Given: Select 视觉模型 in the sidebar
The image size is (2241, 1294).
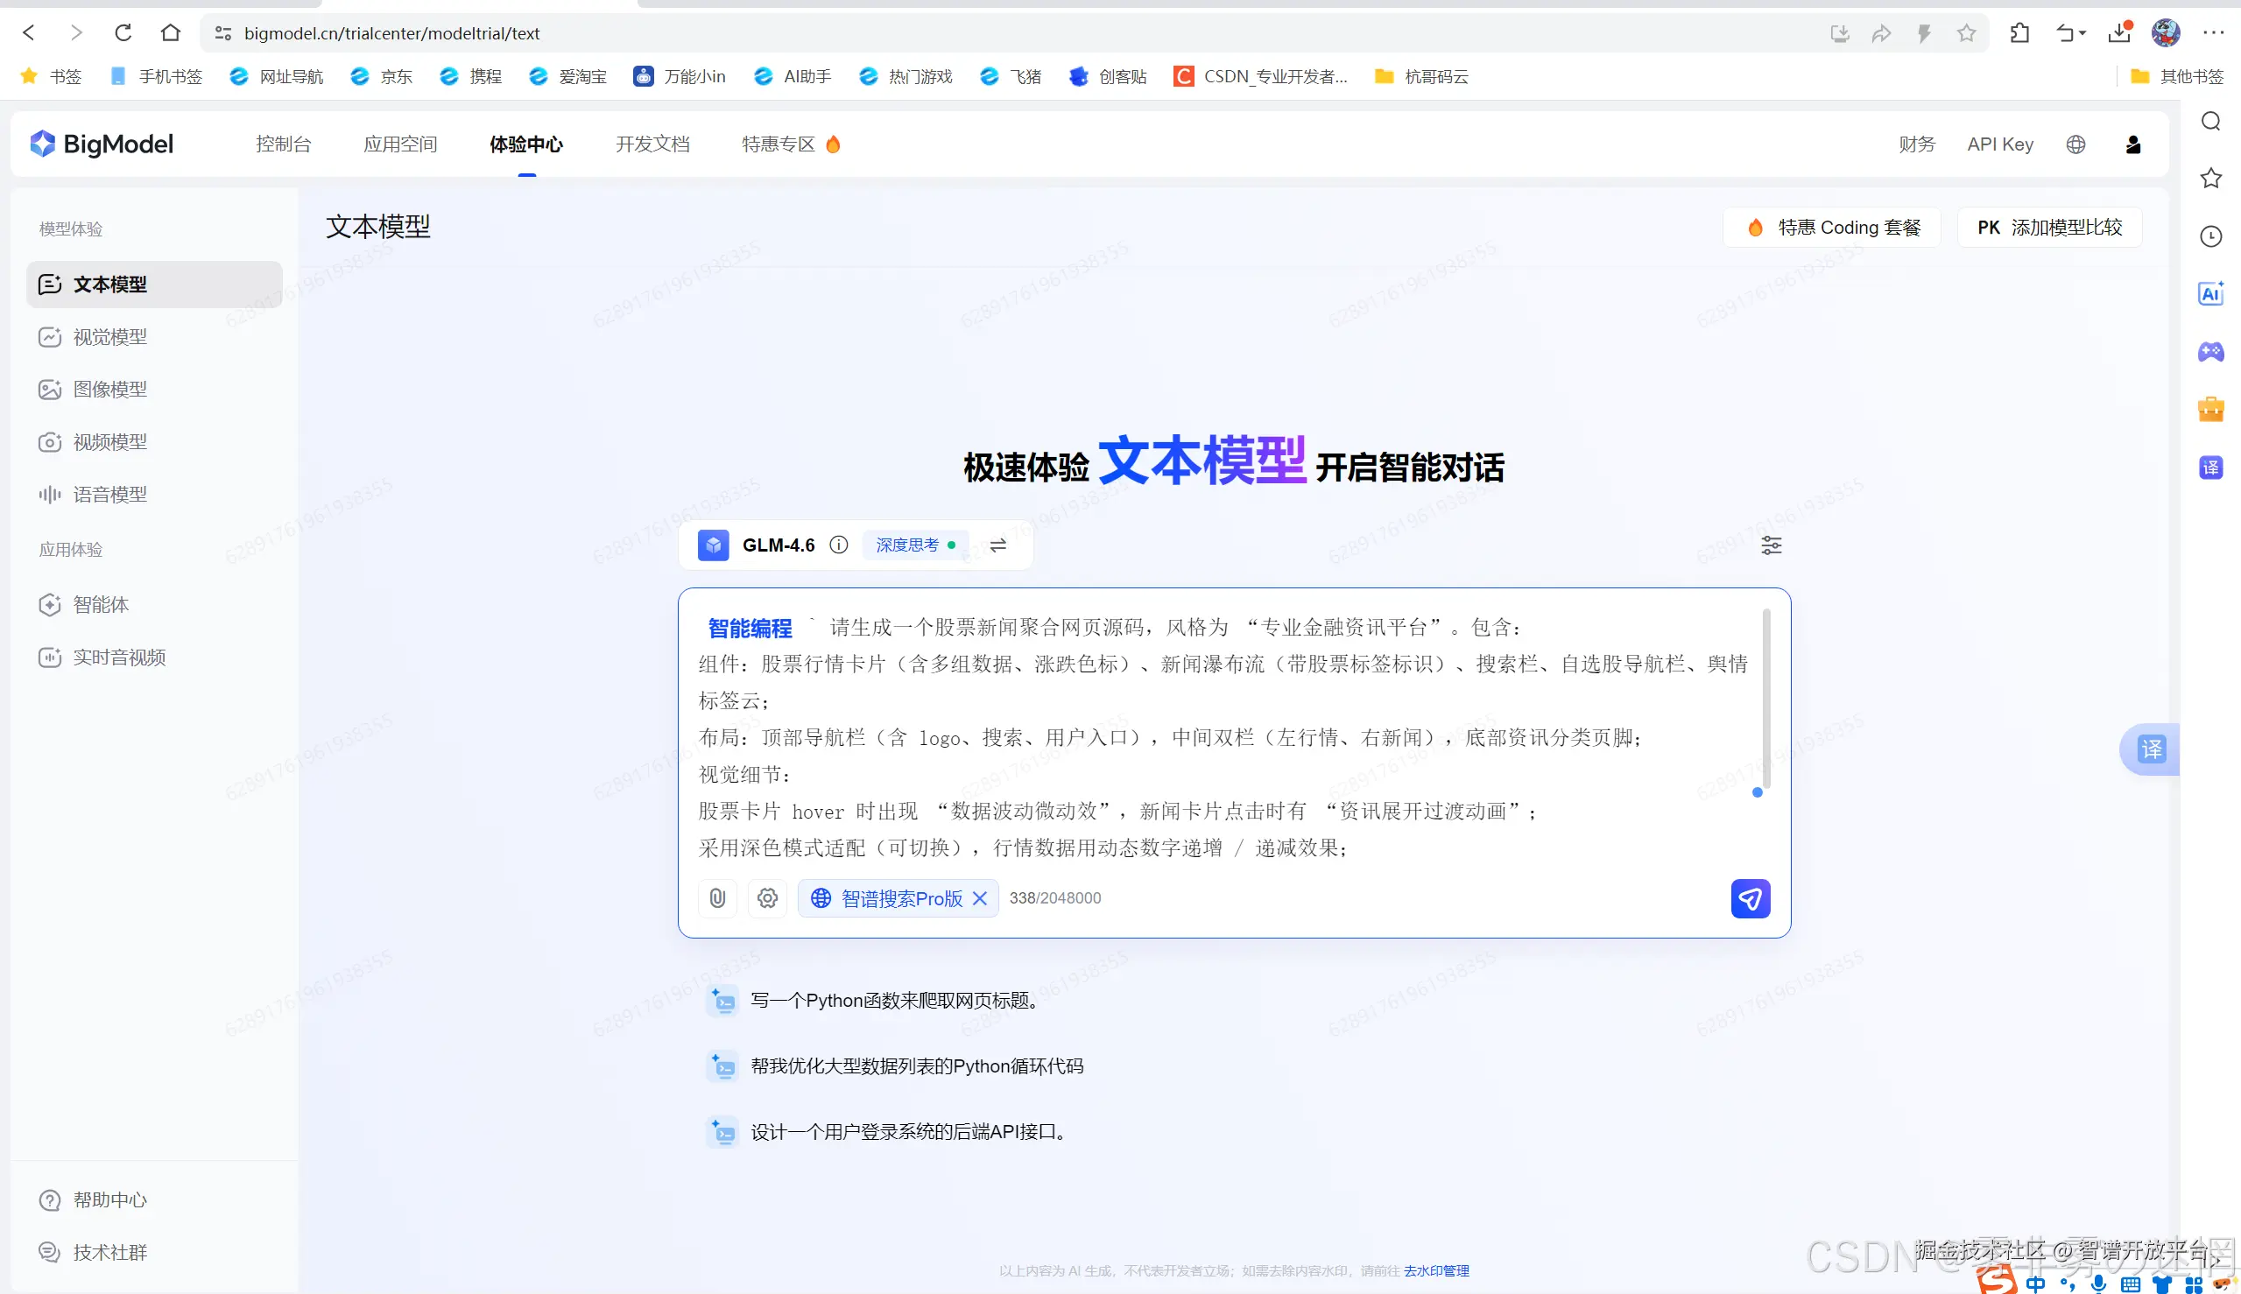Looking at the screenshot, I should click(109, 337).
